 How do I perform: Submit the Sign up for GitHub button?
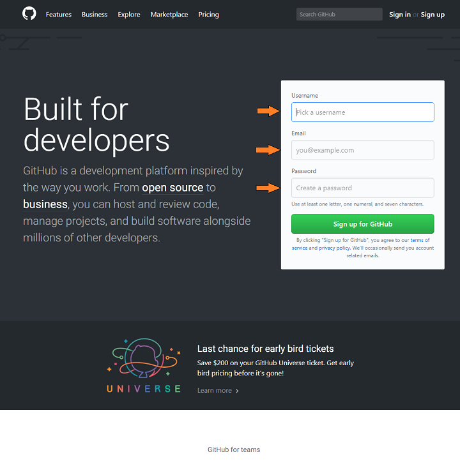(x=363, y=223)
